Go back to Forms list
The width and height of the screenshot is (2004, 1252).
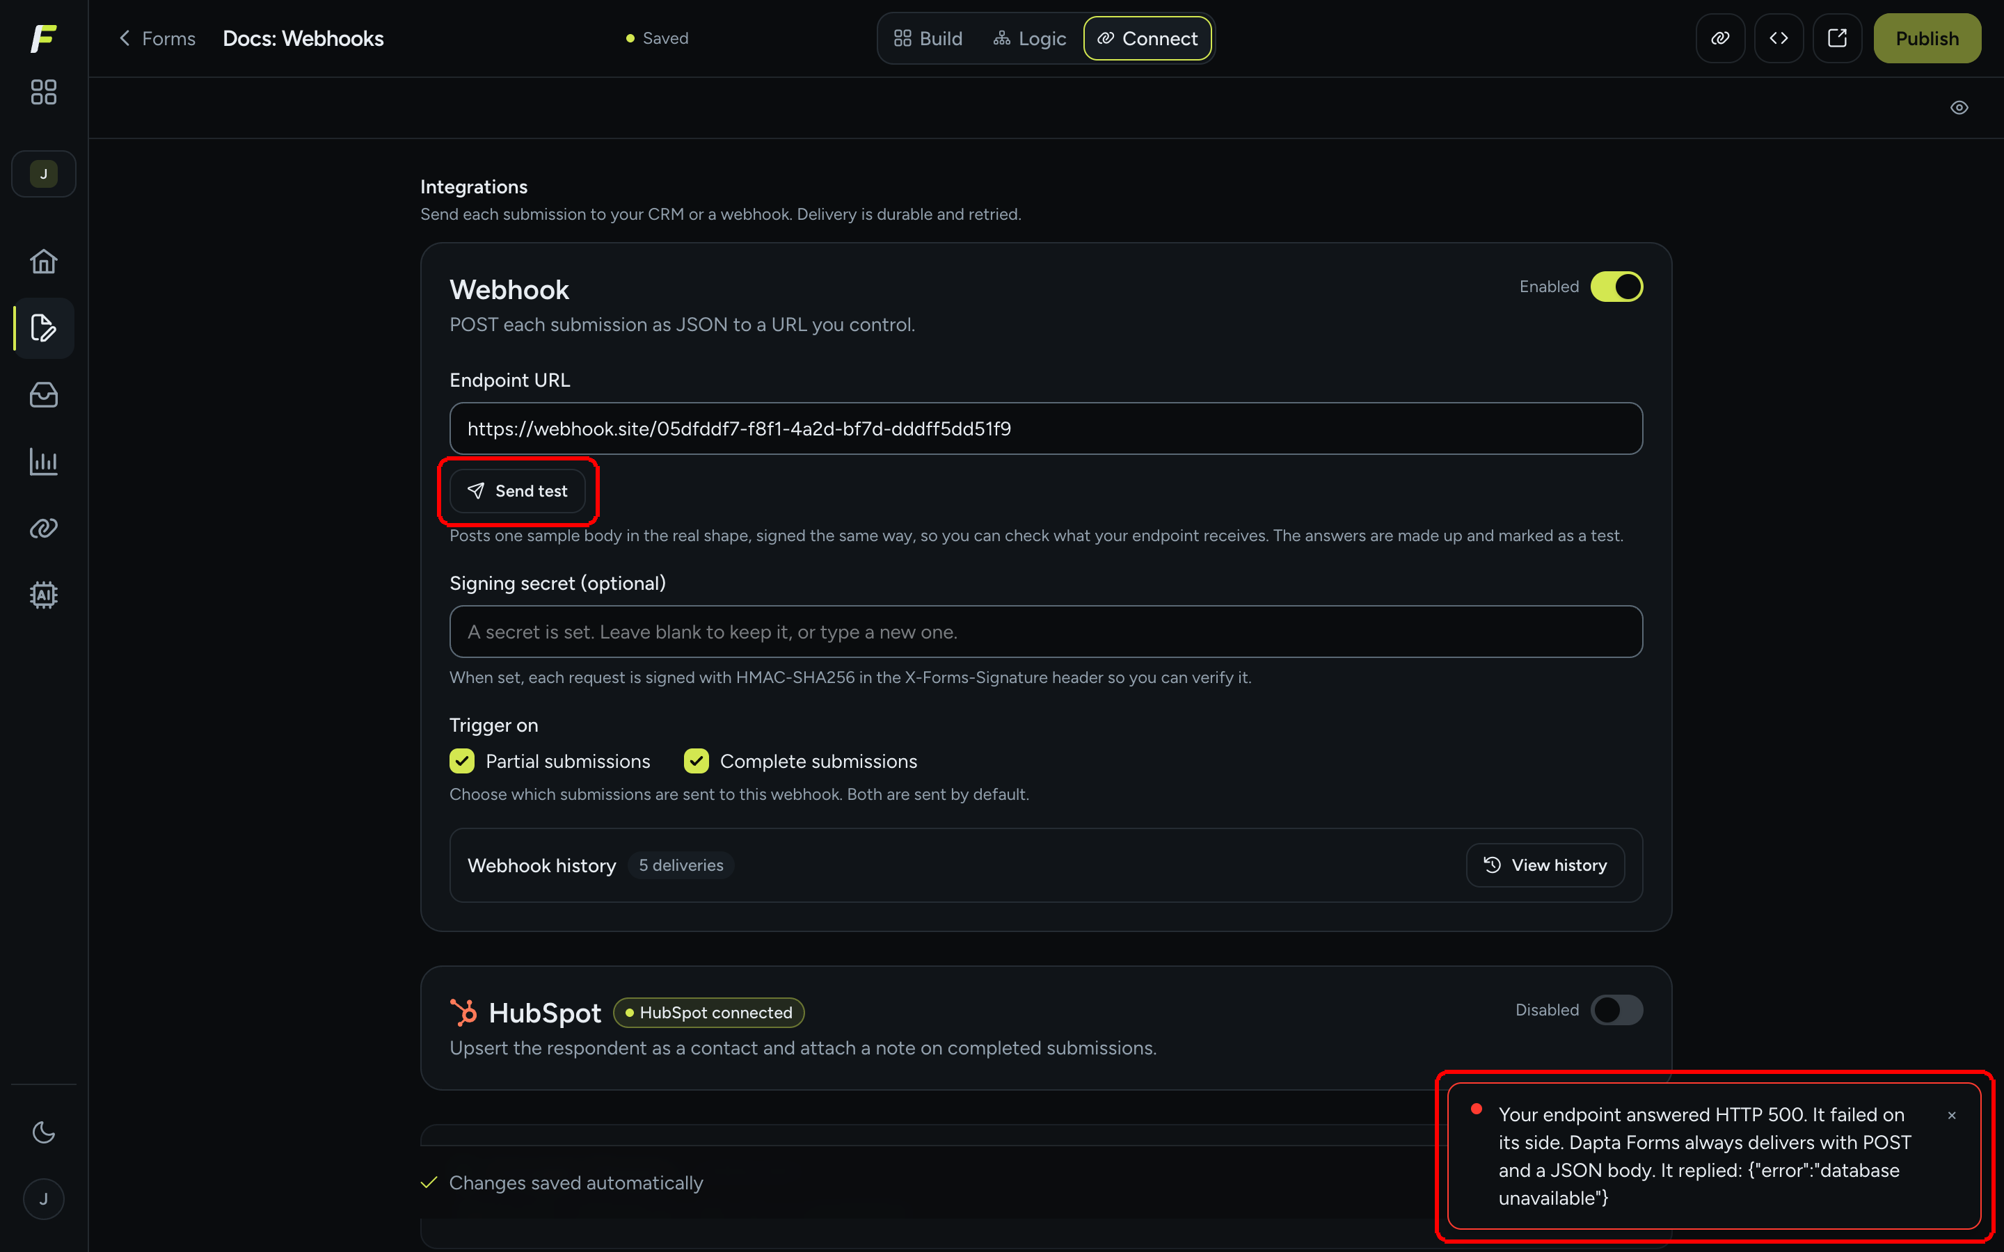coord(157,39)
